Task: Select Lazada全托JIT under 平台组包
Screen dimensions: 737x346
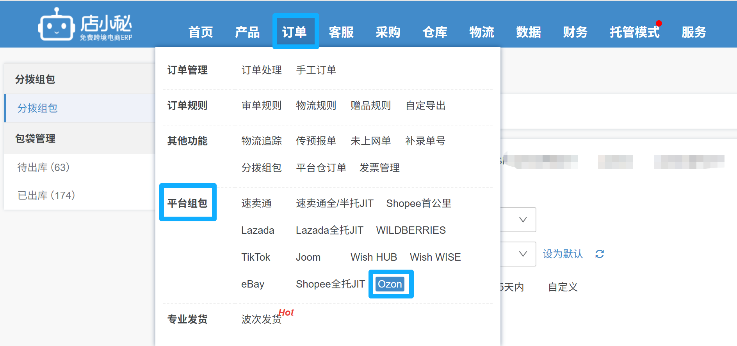Action: [x=329, y=230]
